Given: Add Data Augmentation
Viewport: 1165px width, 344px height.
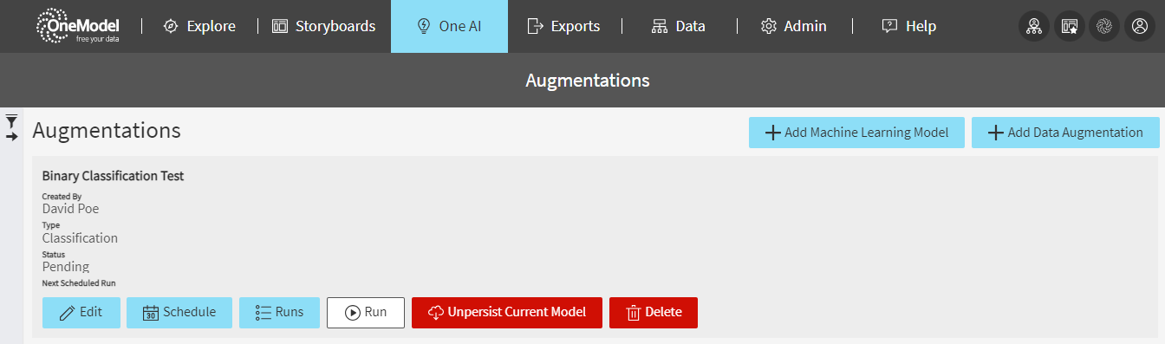Looking at the screenshot, I should (1065, 133).
